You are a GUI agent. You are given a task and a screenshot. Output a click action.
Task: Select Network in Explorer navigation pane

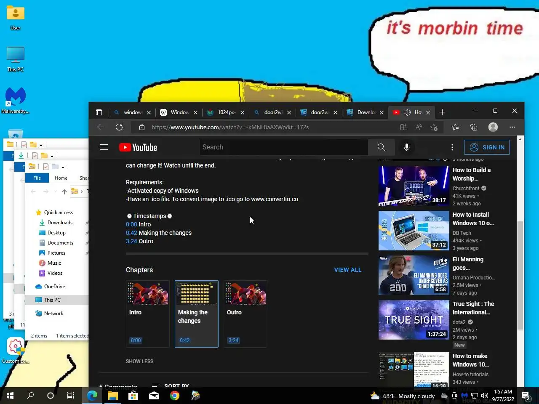click(53, 314)
